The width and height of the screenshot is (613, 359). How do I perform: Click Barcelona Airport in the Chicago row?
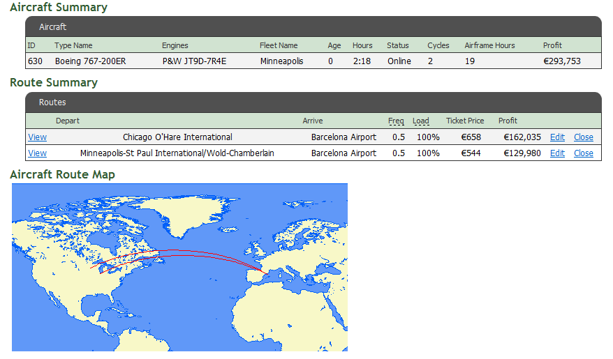[x=344, y=137]
